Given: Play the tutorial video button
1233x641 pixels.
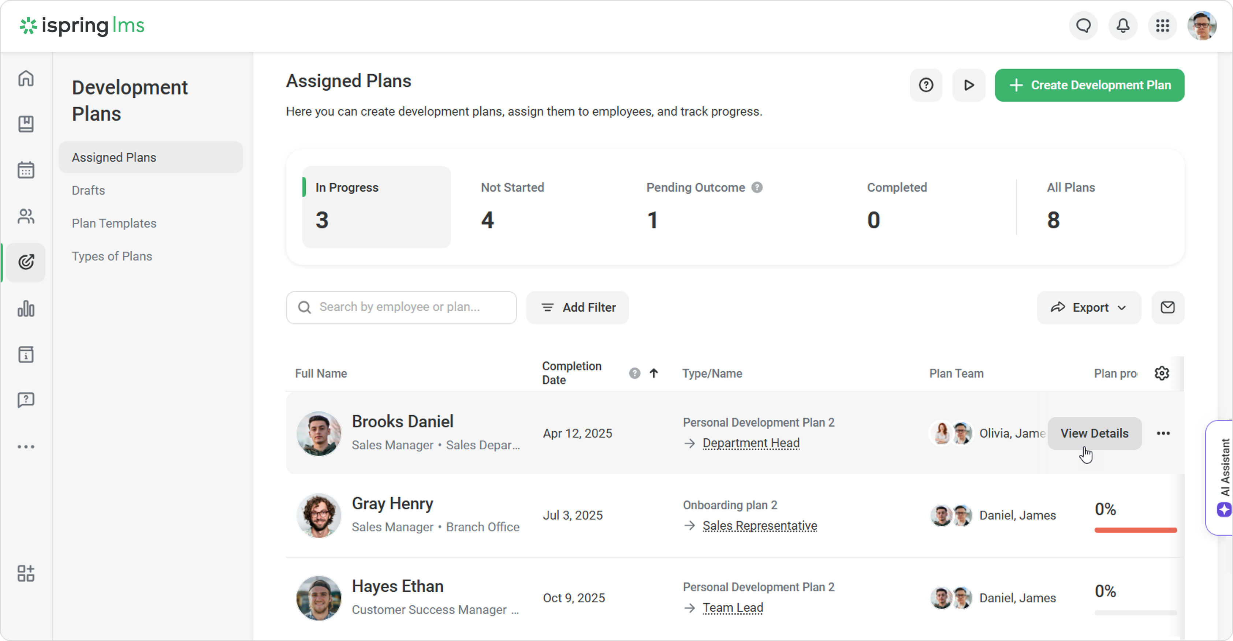Looking at the screenshot, I should click(968, 85).
